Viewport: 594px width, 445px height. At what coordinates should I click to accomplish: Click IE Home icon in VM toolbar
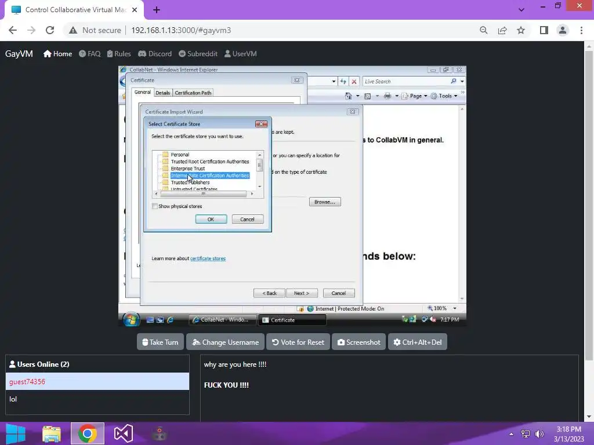pyautogui.click(x=348, y=96)
